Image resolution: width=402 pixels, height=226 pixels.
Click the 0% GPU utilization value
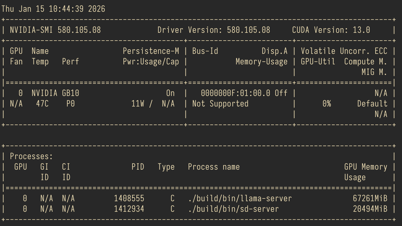(x=326, y=104)
